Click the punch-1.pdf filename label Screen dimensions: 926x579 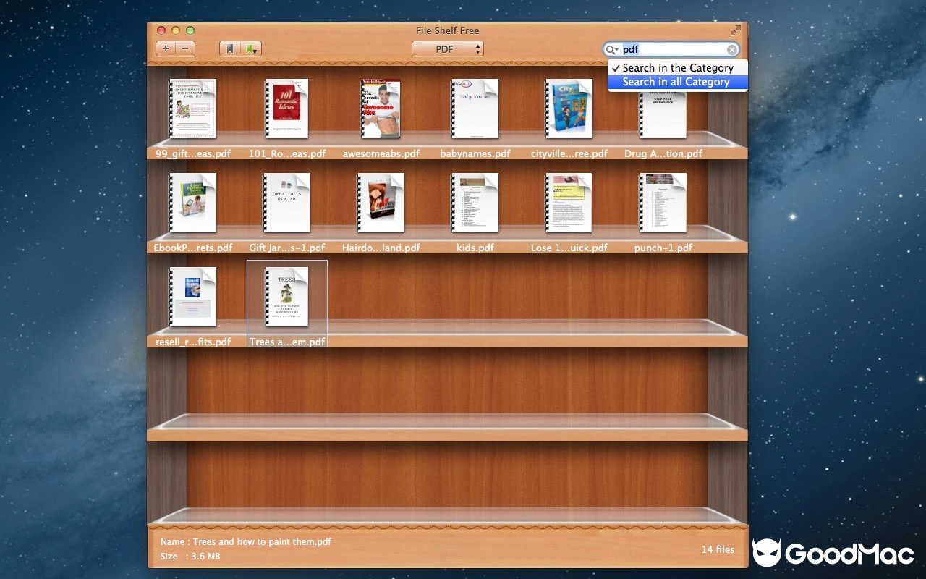(x=663, y=248)
